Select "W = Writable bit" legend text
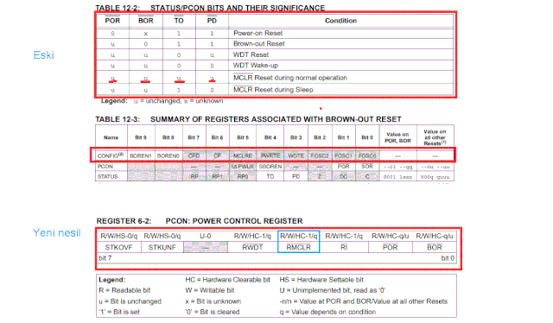Image resolution: width=553 pixels, height=323 pixels. [209, 290]
